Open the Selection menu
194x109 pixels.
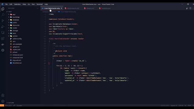pyautogui.click(x=17, y=4)
